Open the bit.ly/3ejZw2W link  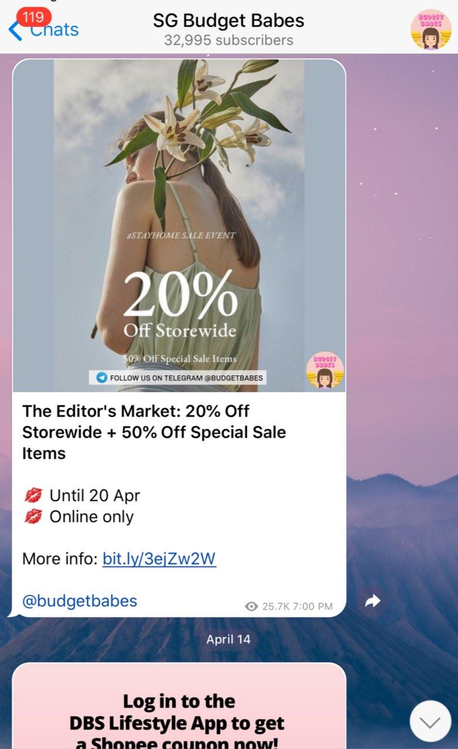pos(159,559)
